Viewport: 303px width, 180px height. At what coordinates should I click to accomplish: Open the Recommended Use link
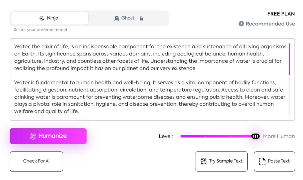(x=270, y=24)
